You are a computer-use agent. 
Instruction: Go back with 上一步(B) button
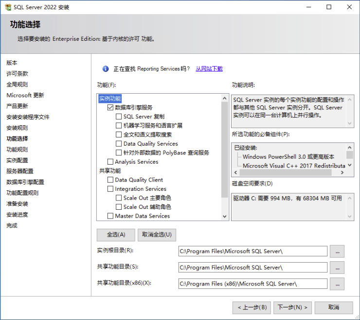point(252,307)
